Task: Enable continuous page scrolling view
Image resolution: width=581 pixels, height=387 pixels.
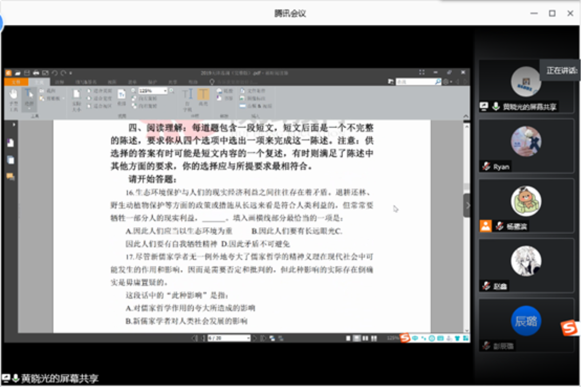Action: coord(357,338)
